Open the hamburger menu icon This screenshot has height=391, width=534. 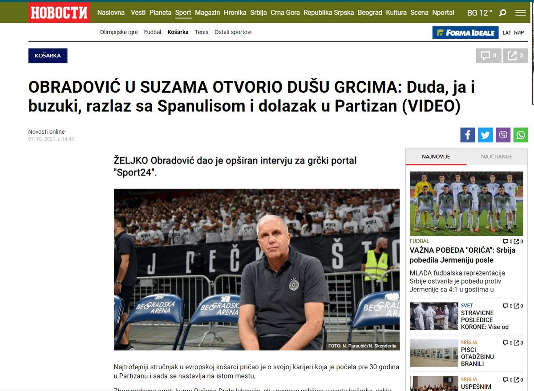pyautogui.click(x=520, y=13)
